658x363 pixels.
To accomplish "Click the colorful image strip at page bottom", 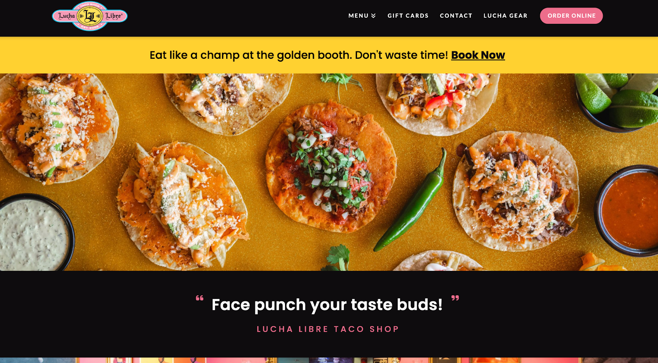I will click(329, 360).
